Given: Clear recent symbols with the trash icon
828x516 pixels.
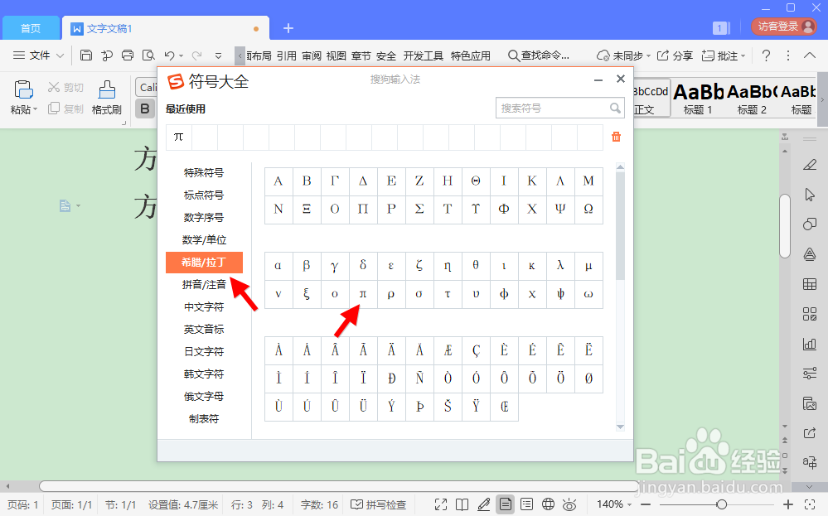Looking at the screenshot, I should (616, 137).
